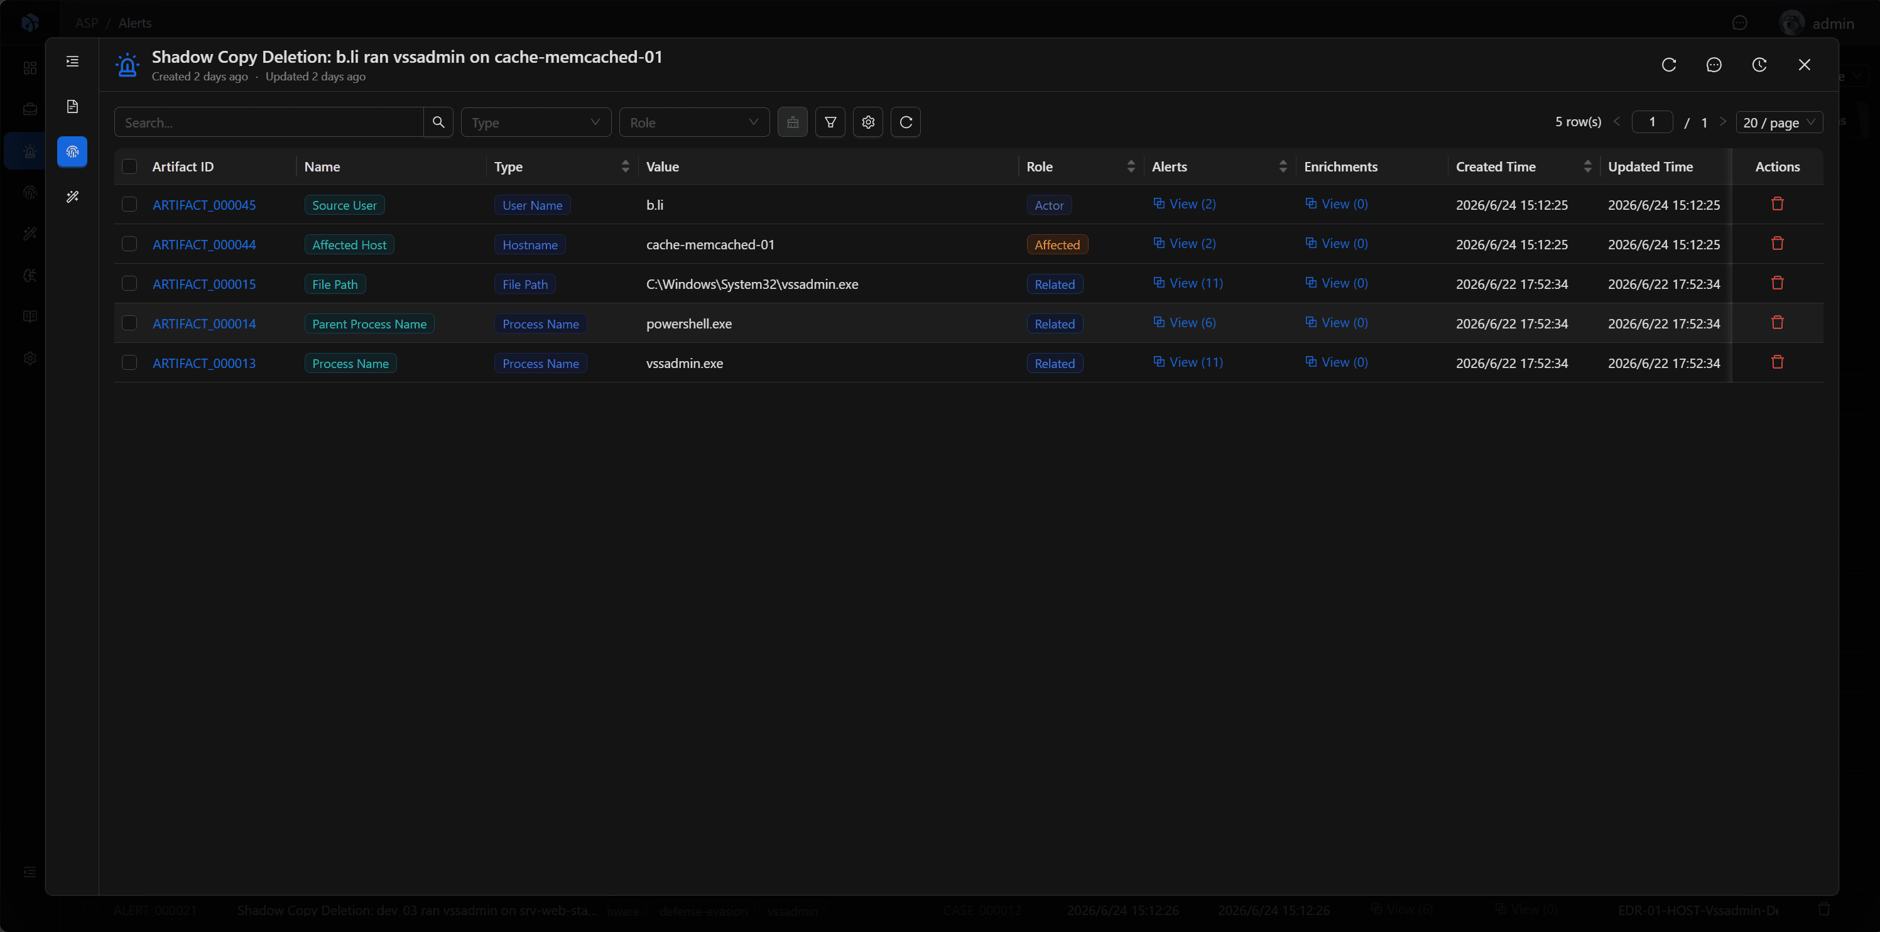Open table settings gear icon
This screenshot has height=932, width=1880.
(867, 122)
